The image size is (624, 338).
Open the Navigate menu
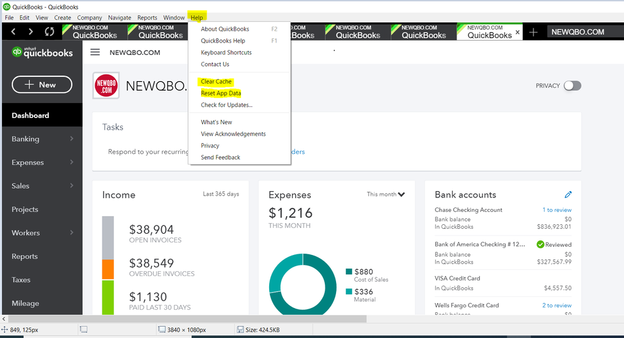pyautogui.click(x=119, y=17)
